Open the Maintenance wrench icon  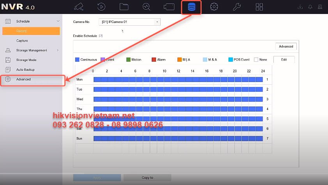[237, 7]
